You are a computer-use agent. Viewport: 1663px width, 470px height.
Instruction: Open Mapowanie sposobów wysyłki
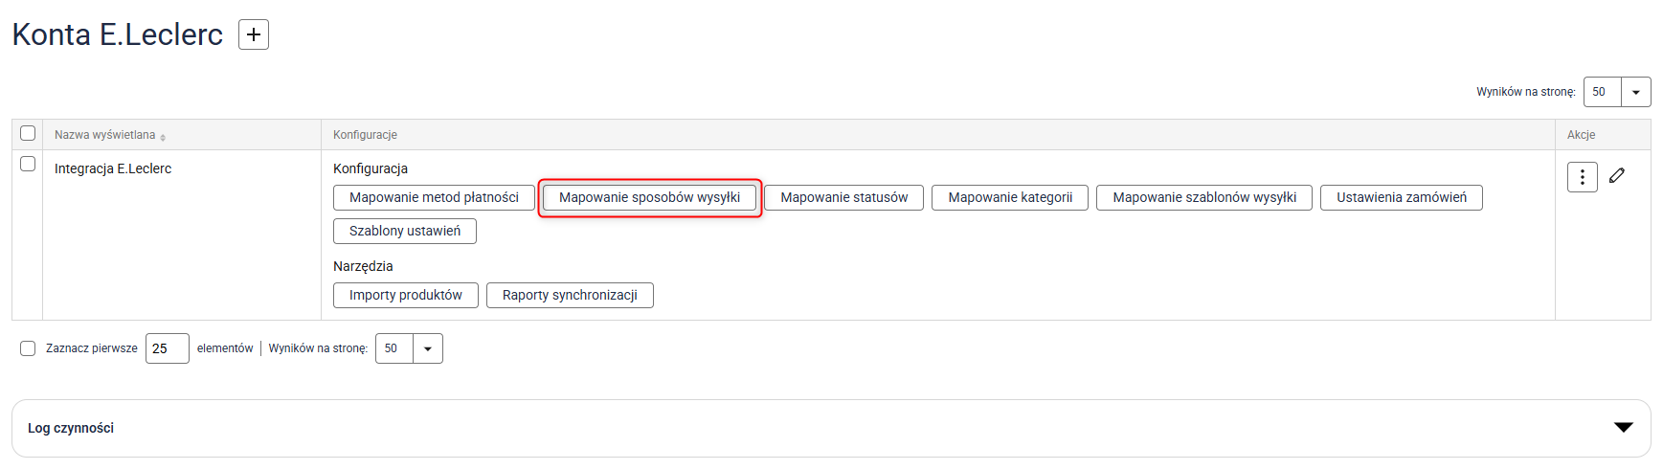(x=649, y=197)
